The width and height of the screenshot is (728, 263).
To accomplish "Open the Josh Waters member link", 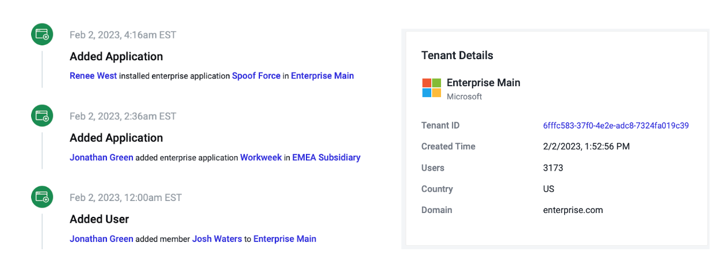I will [x=217, y=239].
